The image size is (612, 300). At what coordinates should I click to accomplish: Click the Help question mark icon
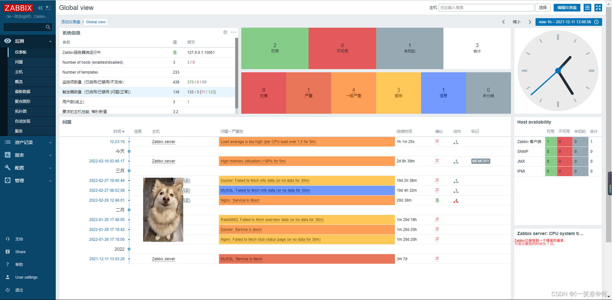[x=8, y=264]
